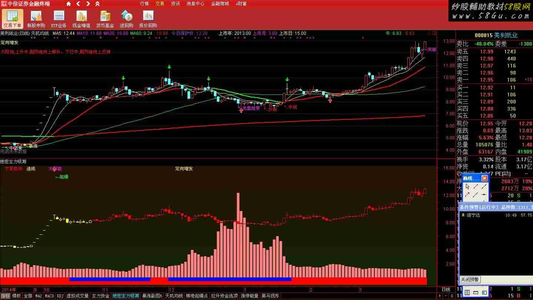Click the minus zoom button below 日线
Image resolution: width=533 pixels, height=300 pixels.
tap(445, 296)
